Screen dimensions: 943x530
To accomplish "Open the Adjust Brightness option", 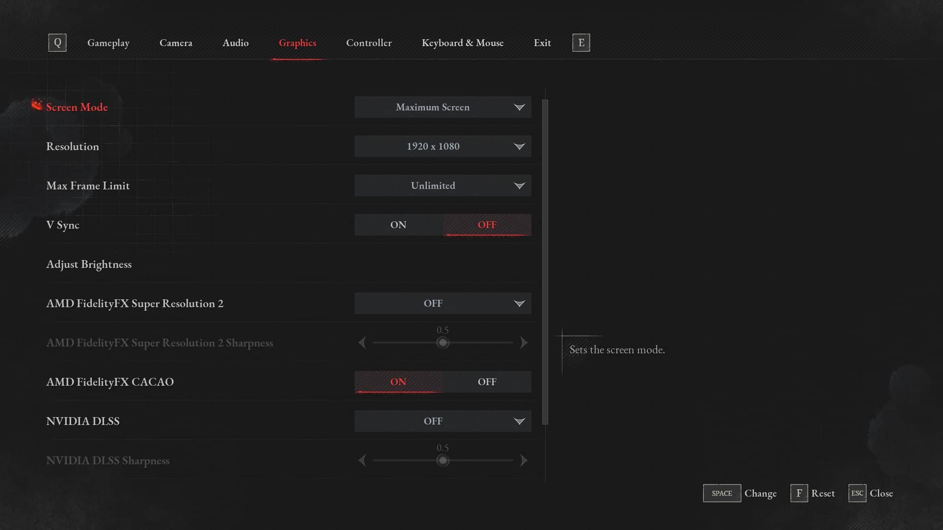I will click(89, 265).
